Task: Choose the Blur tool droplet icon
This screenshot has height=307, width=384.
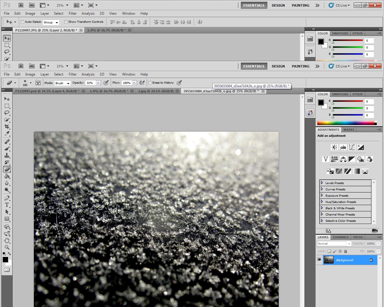Action: click(x=7, y=183)
